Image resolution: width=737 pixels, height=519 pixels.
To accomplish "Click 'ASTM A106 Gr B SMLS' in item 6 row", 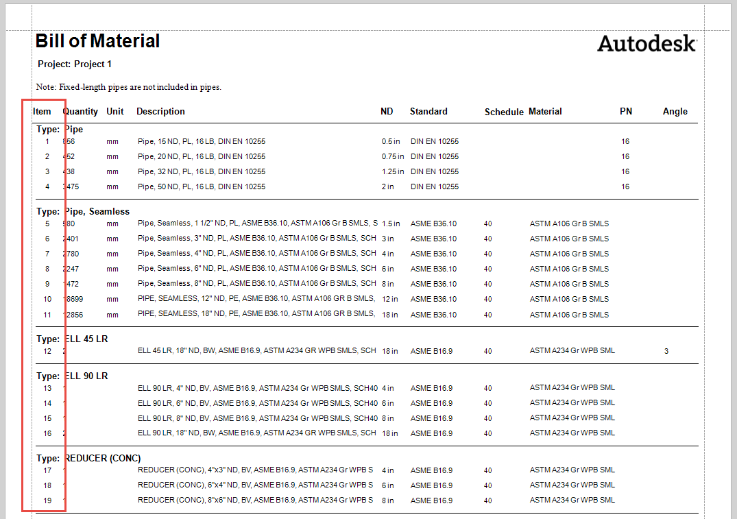I will pyautogui.click(x=569, y=239).
